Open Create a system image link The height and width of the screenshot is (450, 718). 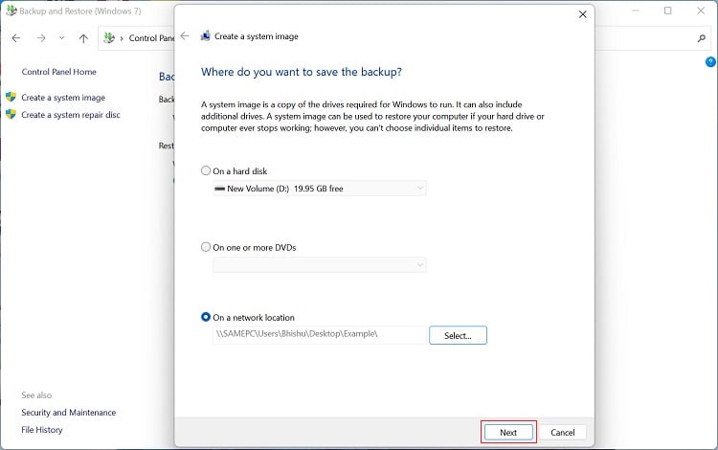coord(63,98)
